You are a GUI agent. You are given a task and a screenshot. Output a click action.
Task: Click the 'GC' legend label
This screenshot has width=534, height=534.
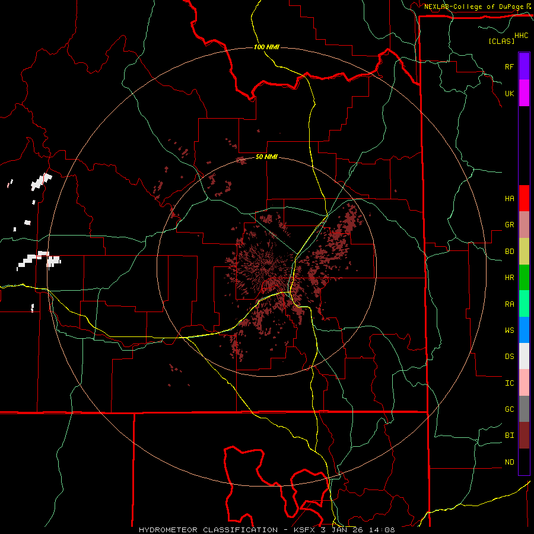click(x=509, y=409)
